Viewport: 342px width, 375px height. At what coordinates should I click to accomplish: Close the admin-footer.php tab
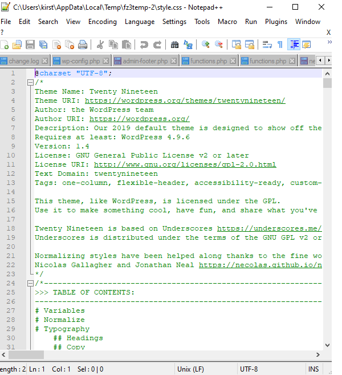174,61
